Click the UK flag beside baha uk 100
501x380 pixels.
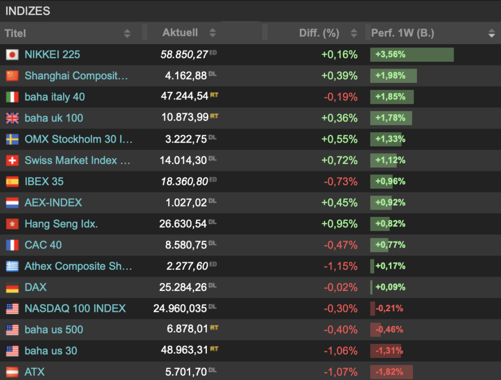[12, 118]
